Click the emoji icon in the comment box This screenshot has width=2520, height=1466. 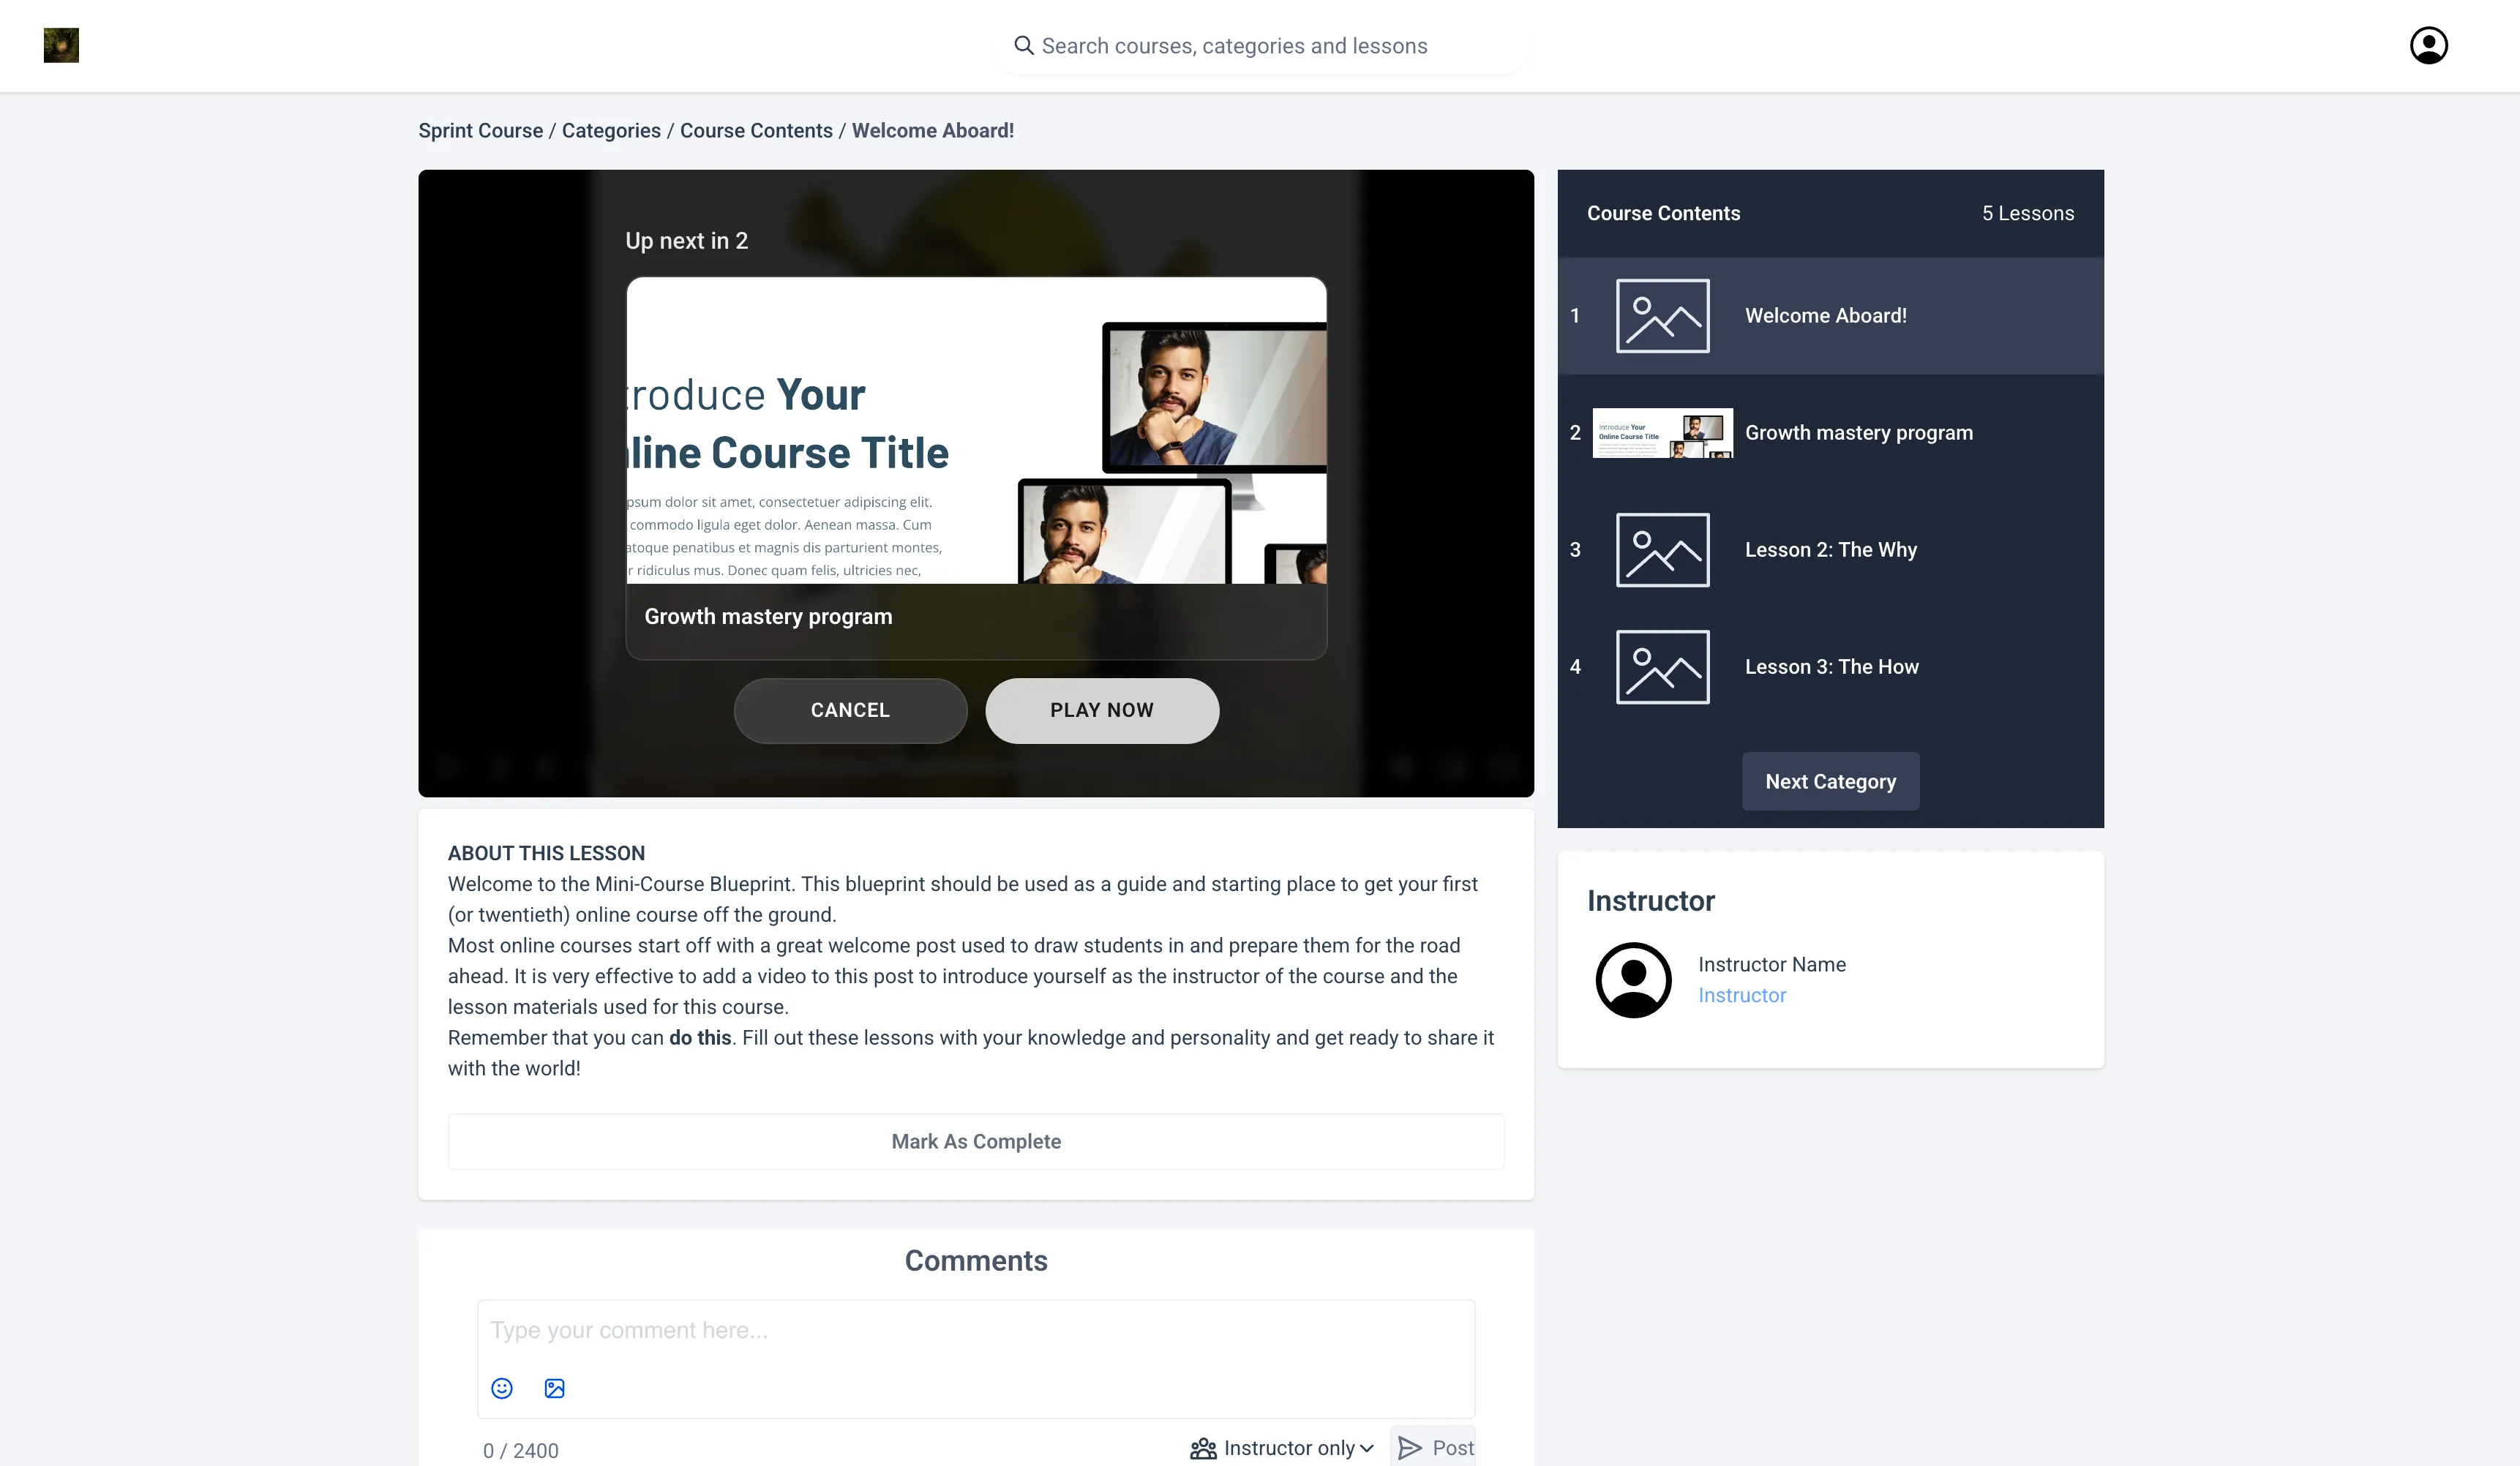[501, 1388]
